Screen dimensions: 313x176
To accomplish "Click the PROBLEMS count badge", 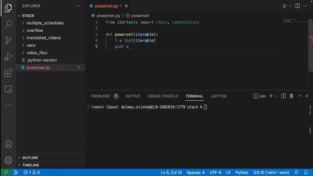I will click(116, 96).
